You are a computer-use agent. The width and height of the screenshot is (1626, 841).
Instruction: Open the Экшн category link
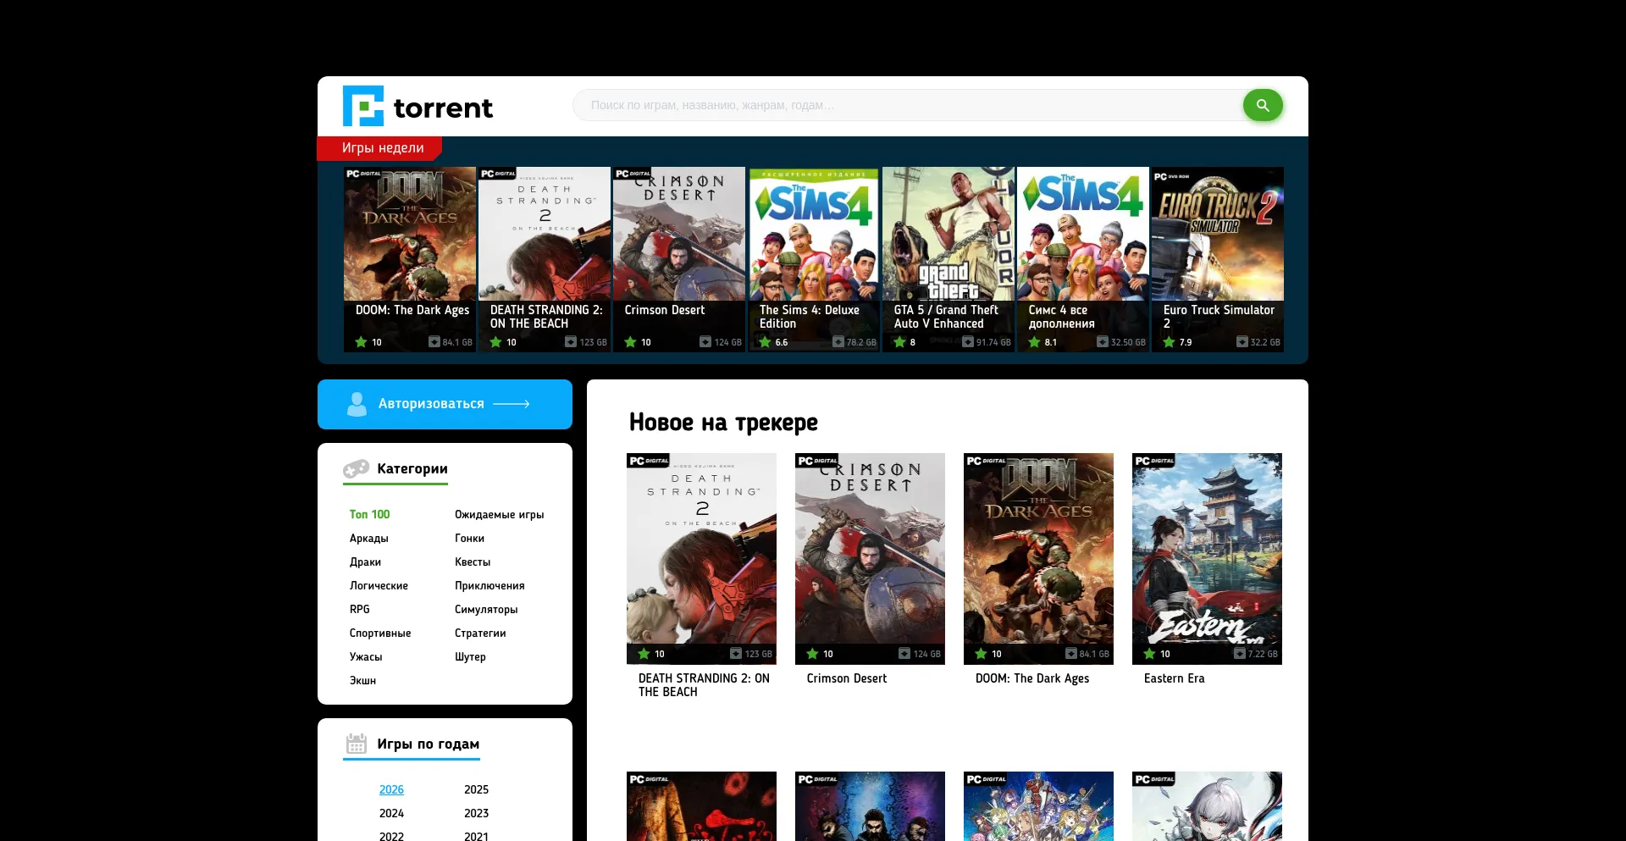(362, 680)
